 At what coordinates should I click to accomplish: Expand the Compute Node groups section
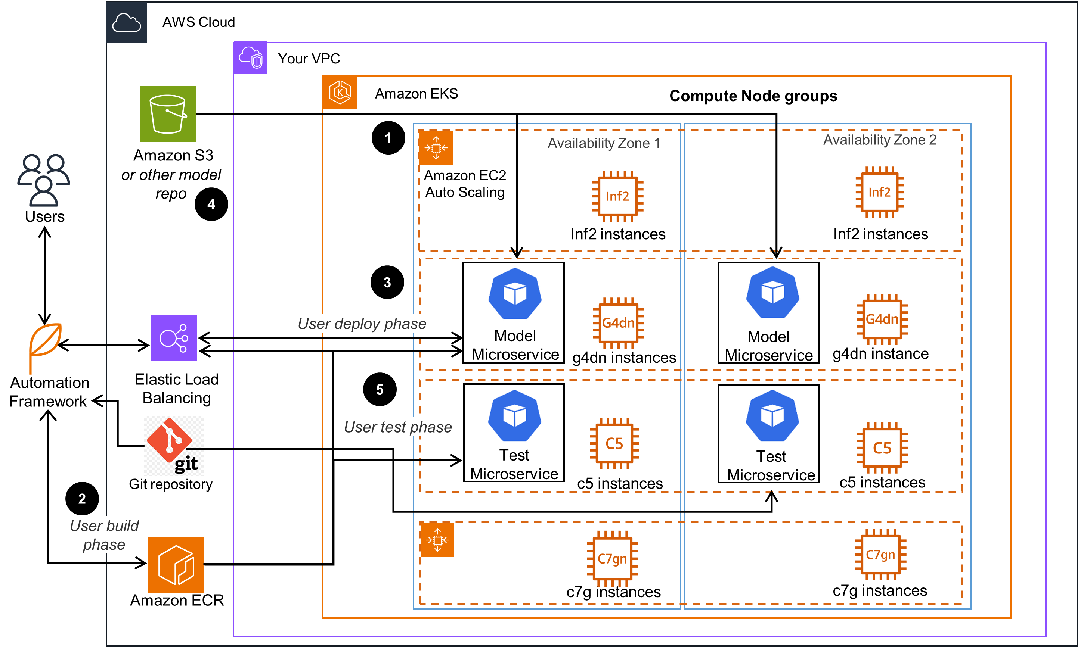click(x=753, y=96)
